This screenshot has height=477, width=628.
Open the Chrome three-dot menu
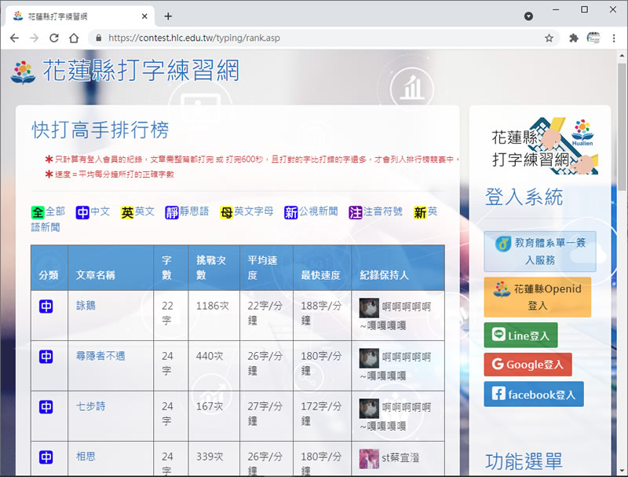click(614, 38)
